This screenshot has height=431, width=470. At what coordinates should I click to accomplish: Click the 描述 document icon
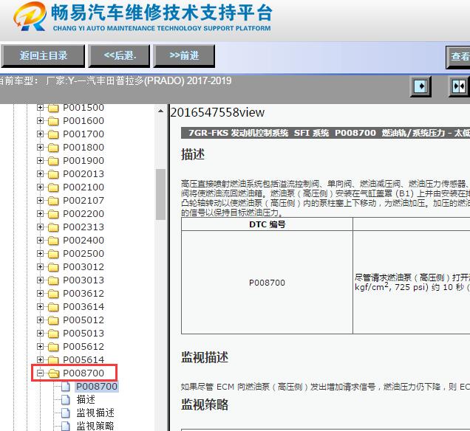click(66, 399)
